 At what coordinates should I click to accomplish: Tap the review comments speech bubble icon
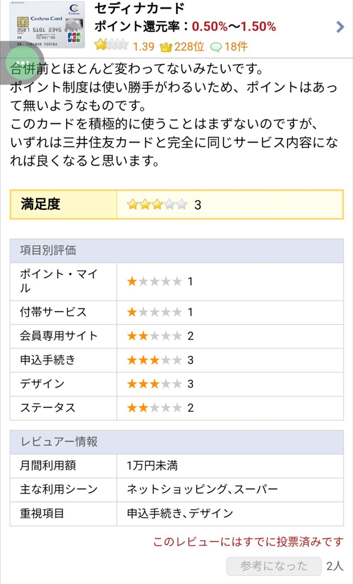(216, 47)
